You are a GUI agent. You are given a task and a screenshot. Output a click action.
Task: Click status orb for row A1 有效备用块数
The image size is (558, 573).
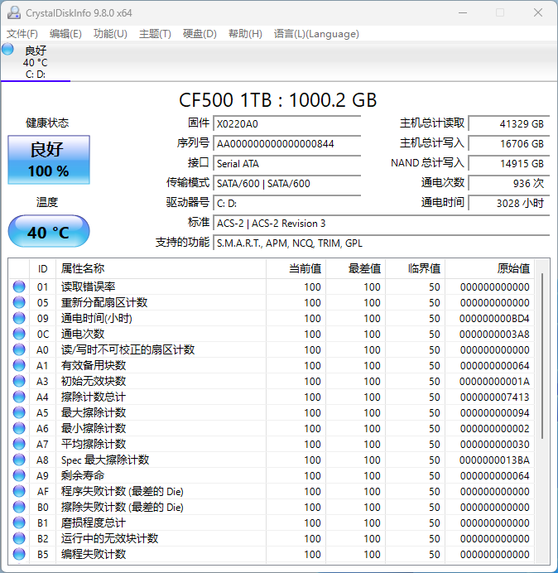pos(19,365)
